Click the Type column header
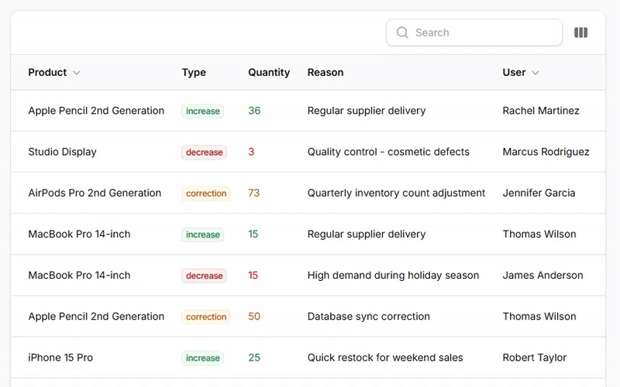This screenshot has width=620, height=387. pos(194,72)
